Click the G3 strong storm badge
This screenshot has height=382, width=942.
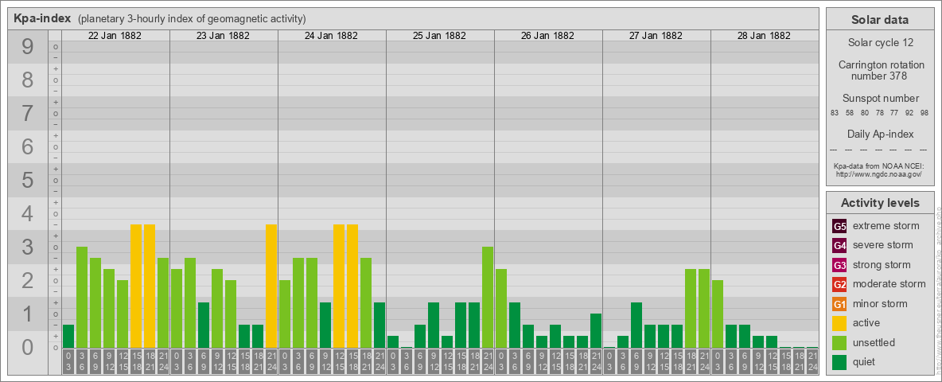pyautogui.click(x=839, y=265)
